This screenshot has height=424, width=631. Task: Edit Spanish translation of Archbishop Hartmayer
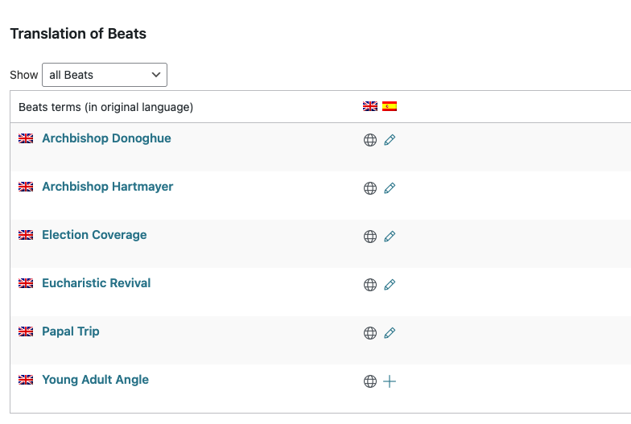tap(390, 188)
